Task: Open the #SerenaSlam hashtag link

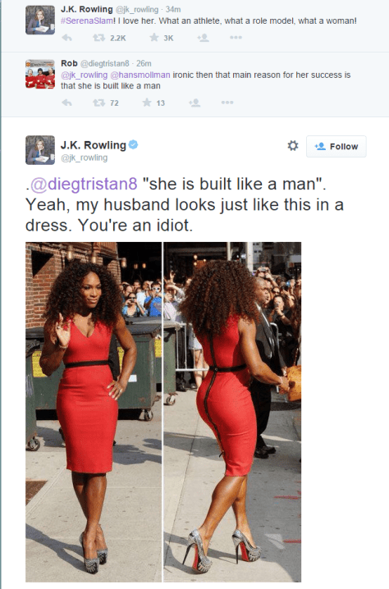Action: coord(87,21)
